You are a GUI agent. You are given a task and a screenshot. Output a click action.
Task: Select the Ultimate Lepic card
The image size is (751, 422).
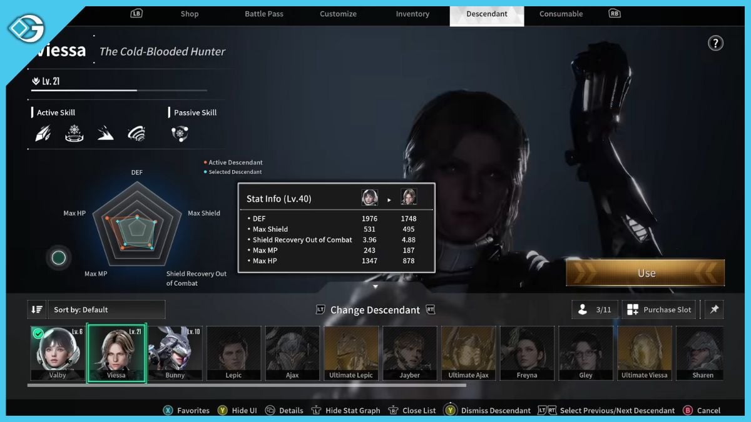click(x=351, y=353)
